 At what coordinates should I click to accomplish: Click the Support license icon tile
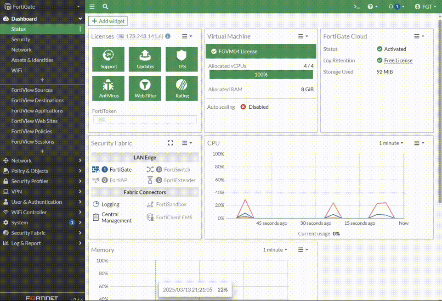(108, 59)
